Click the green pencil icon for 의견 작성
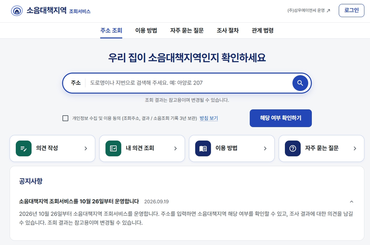This screenshot has height=245, width=370. click(24, 148)
